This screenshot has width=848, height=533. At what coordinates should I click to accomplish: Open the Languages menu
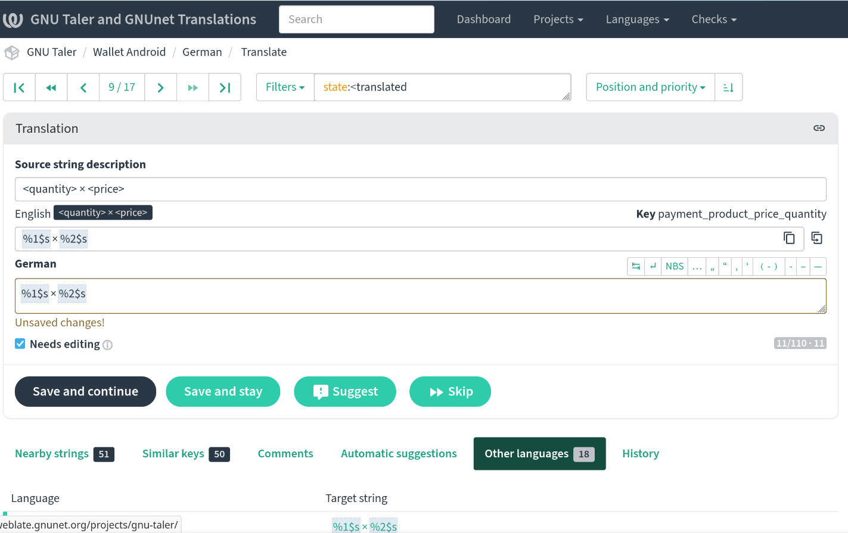(637, 19)
